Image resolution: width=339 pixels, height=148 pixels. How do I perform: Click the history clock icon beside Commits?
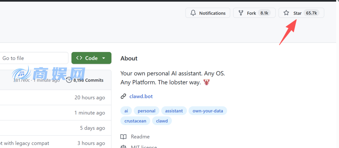tap(69, 80)
